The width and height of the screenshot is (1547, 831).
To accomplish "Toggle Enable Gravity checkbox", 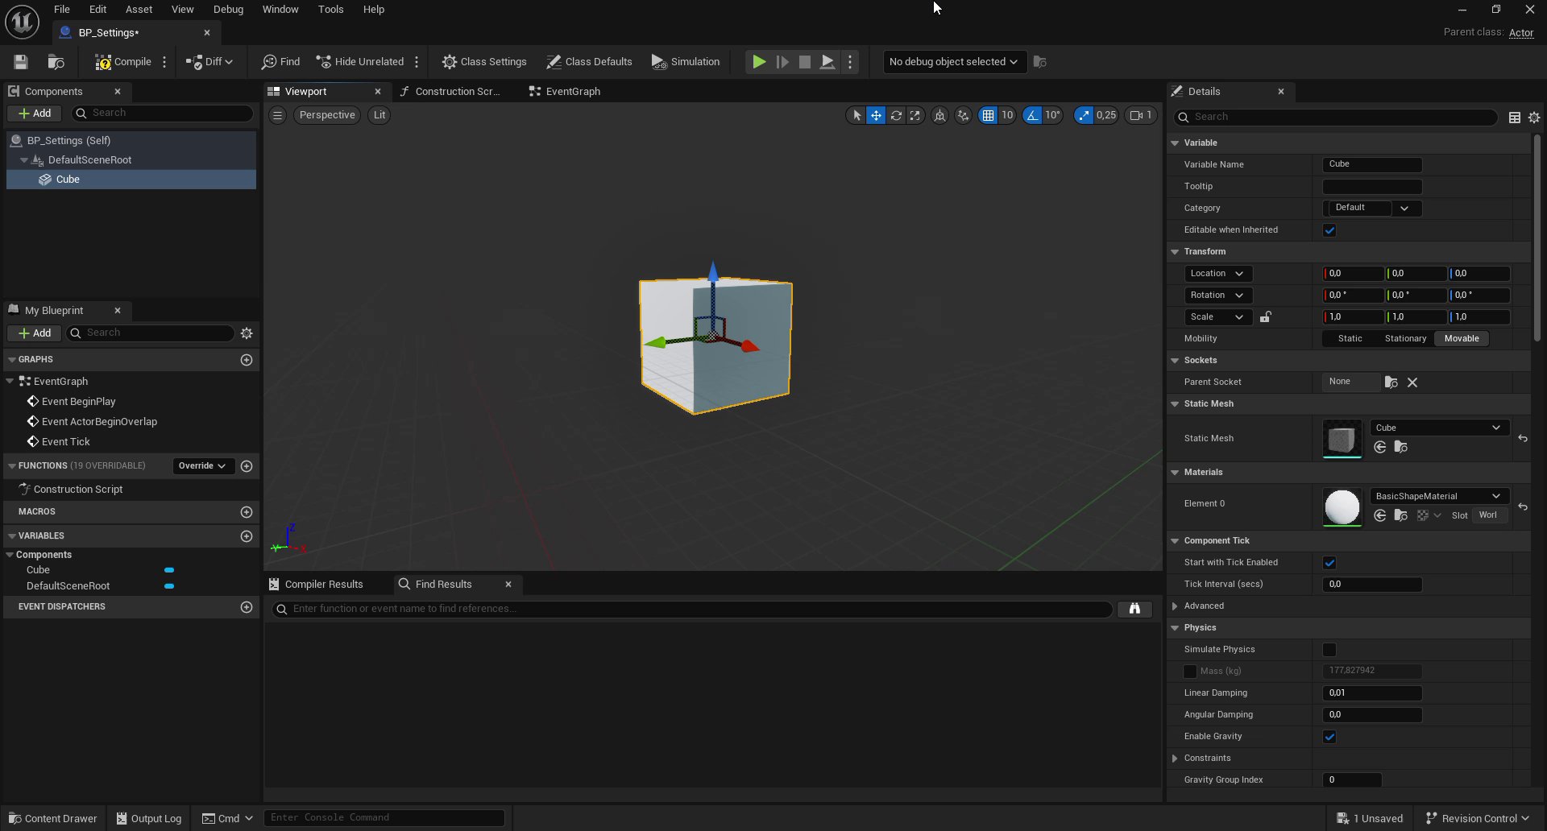I will pyautogui.click(x=1329, y=737).
